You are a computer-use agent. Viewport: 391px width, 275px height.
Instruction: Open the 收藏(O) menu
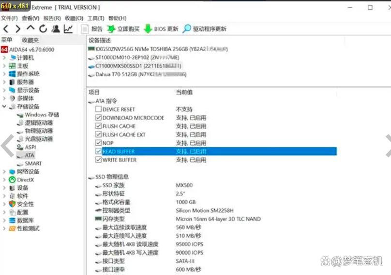(x=74, y=18)
